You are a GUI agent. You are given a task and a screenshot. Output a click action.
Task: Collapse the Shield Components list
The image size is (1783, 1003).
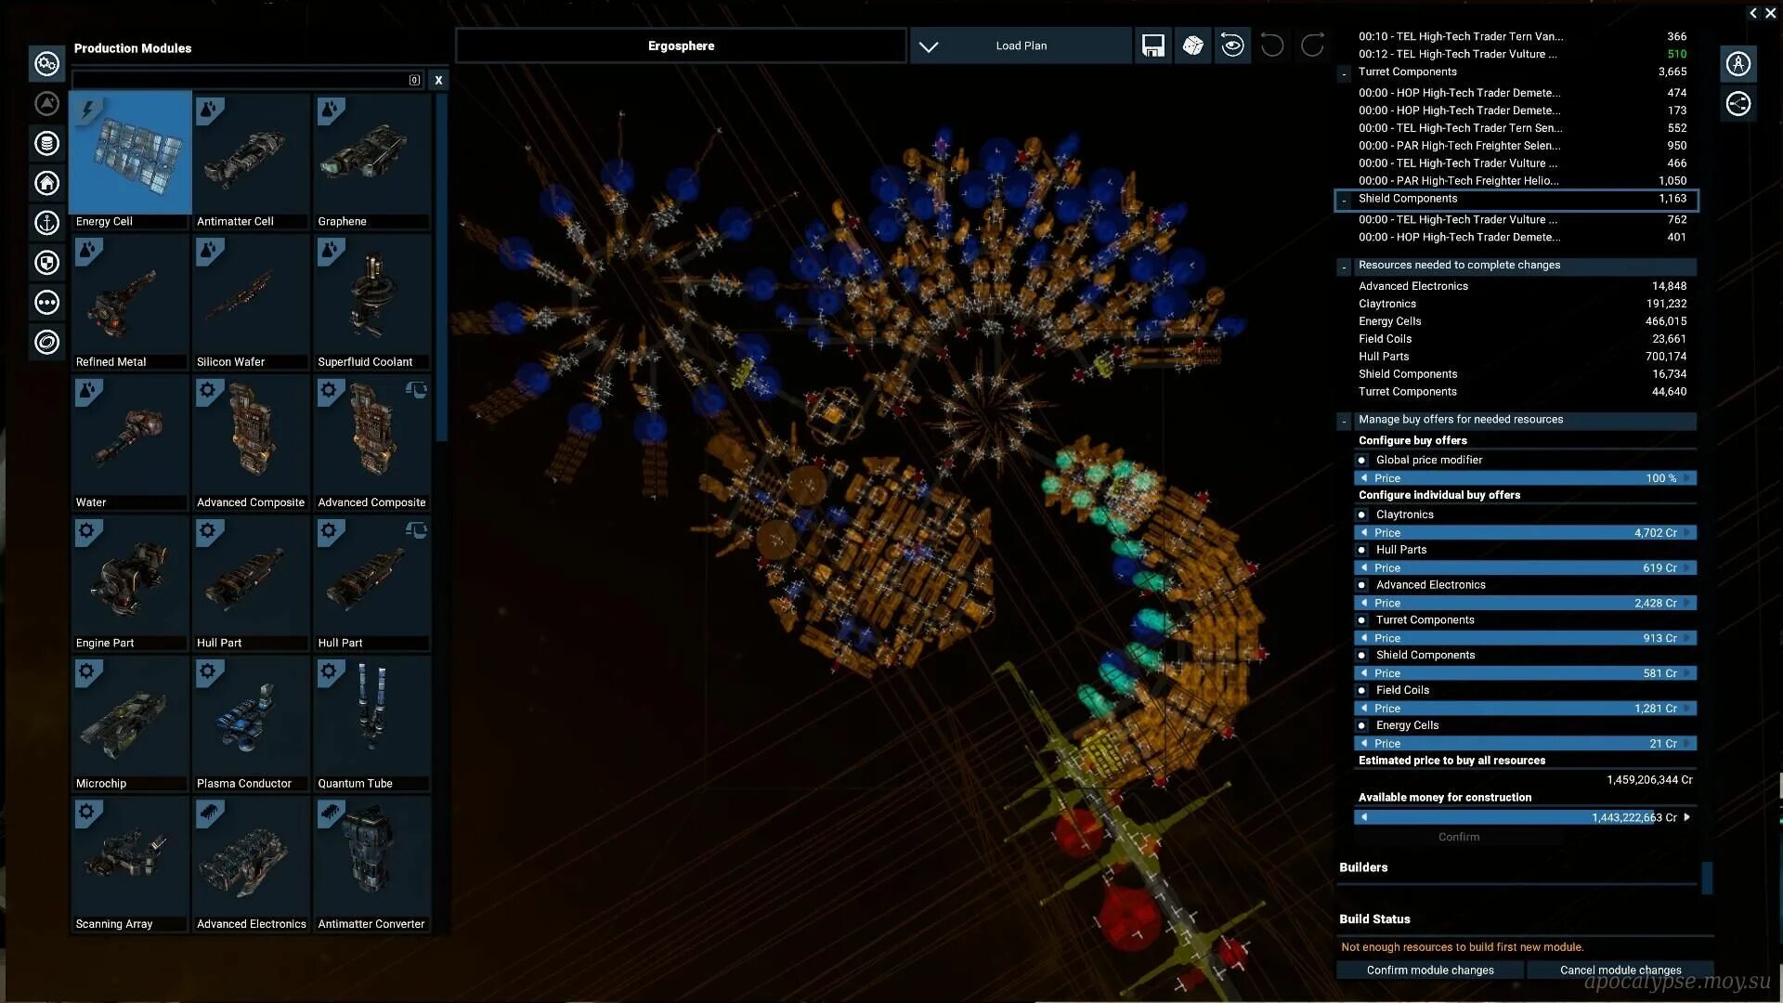click(1344, 200)
